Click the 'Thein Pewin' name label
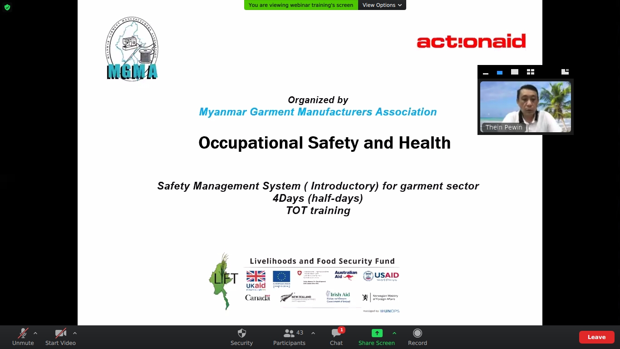 (504, 127)
